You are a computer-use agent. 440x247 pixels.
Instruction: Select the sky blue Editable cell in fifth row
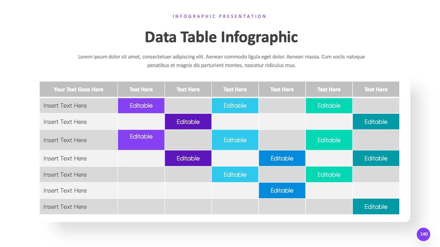click(x=235, y=175)
